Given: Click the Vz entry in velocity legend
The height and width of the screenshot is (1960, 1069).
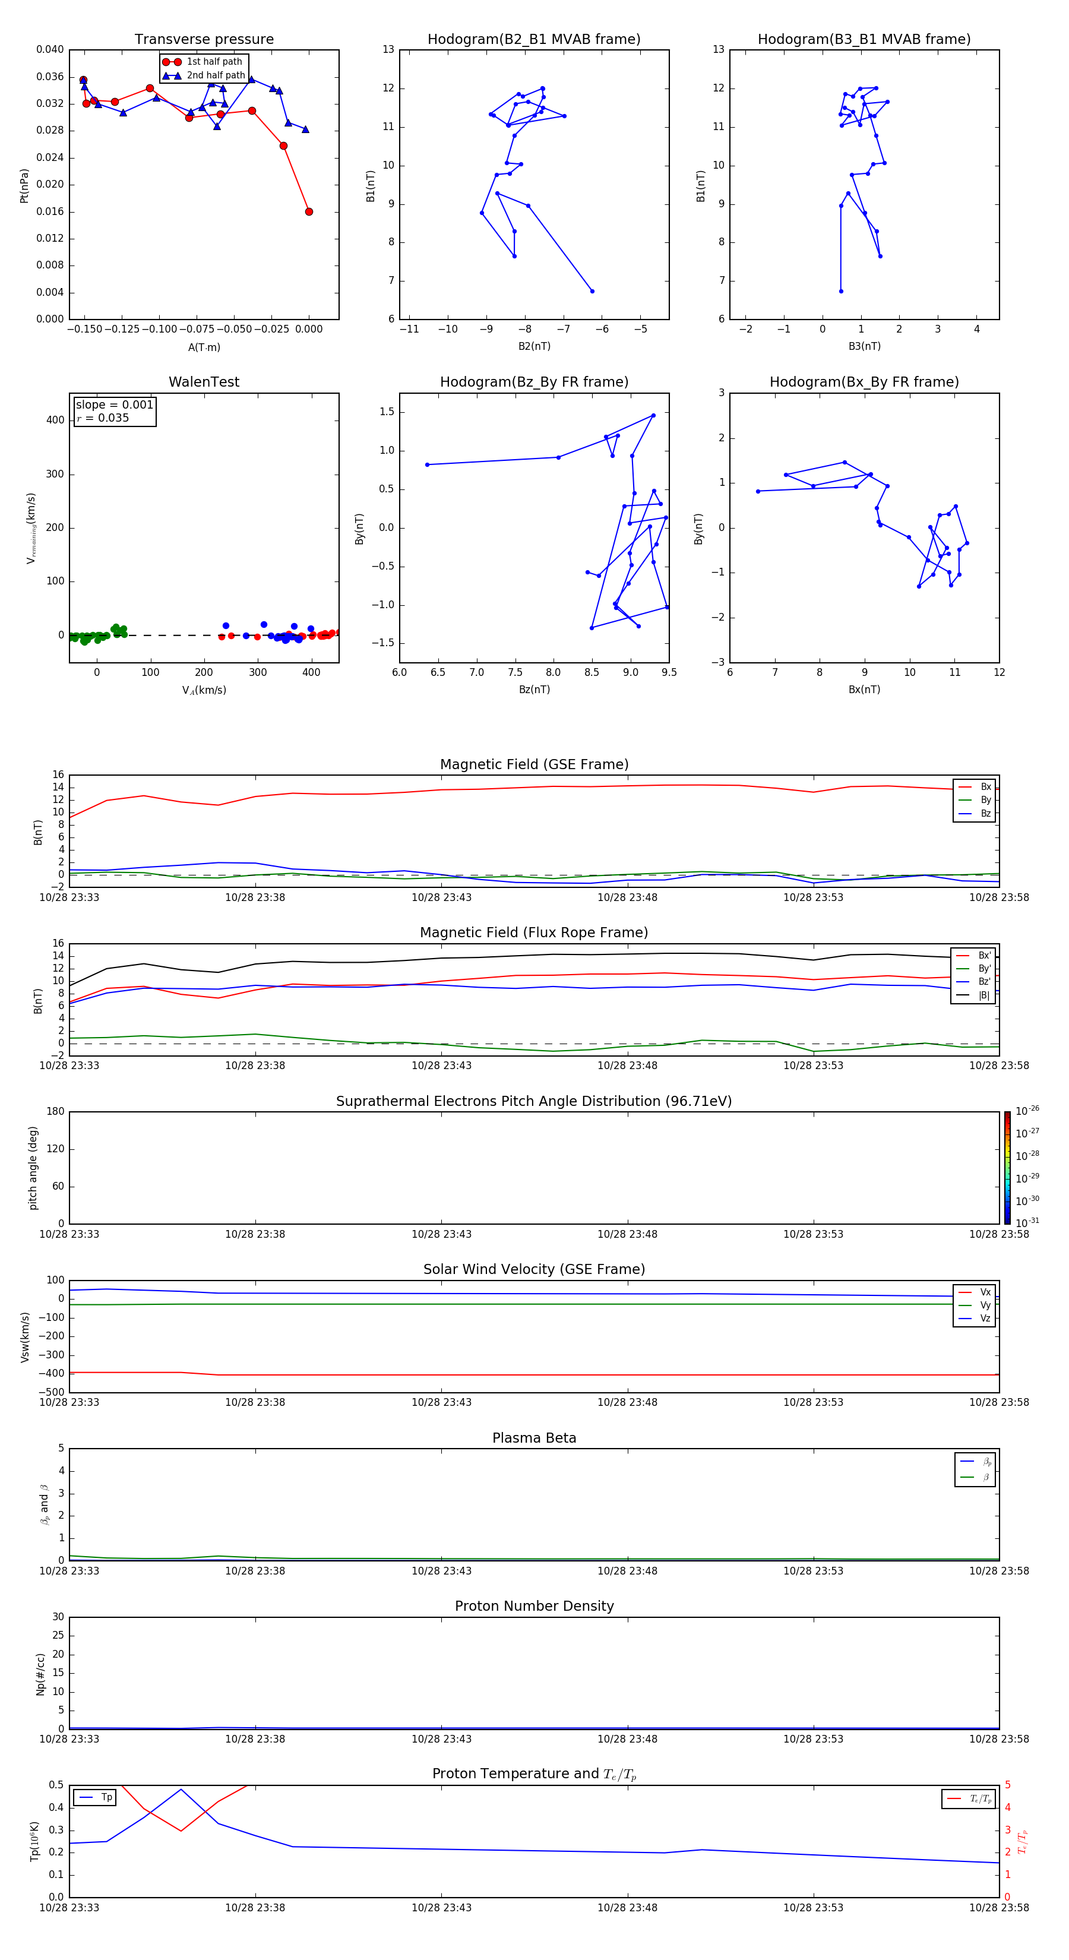Looking at the screenshot, I should click(975, 1319).
